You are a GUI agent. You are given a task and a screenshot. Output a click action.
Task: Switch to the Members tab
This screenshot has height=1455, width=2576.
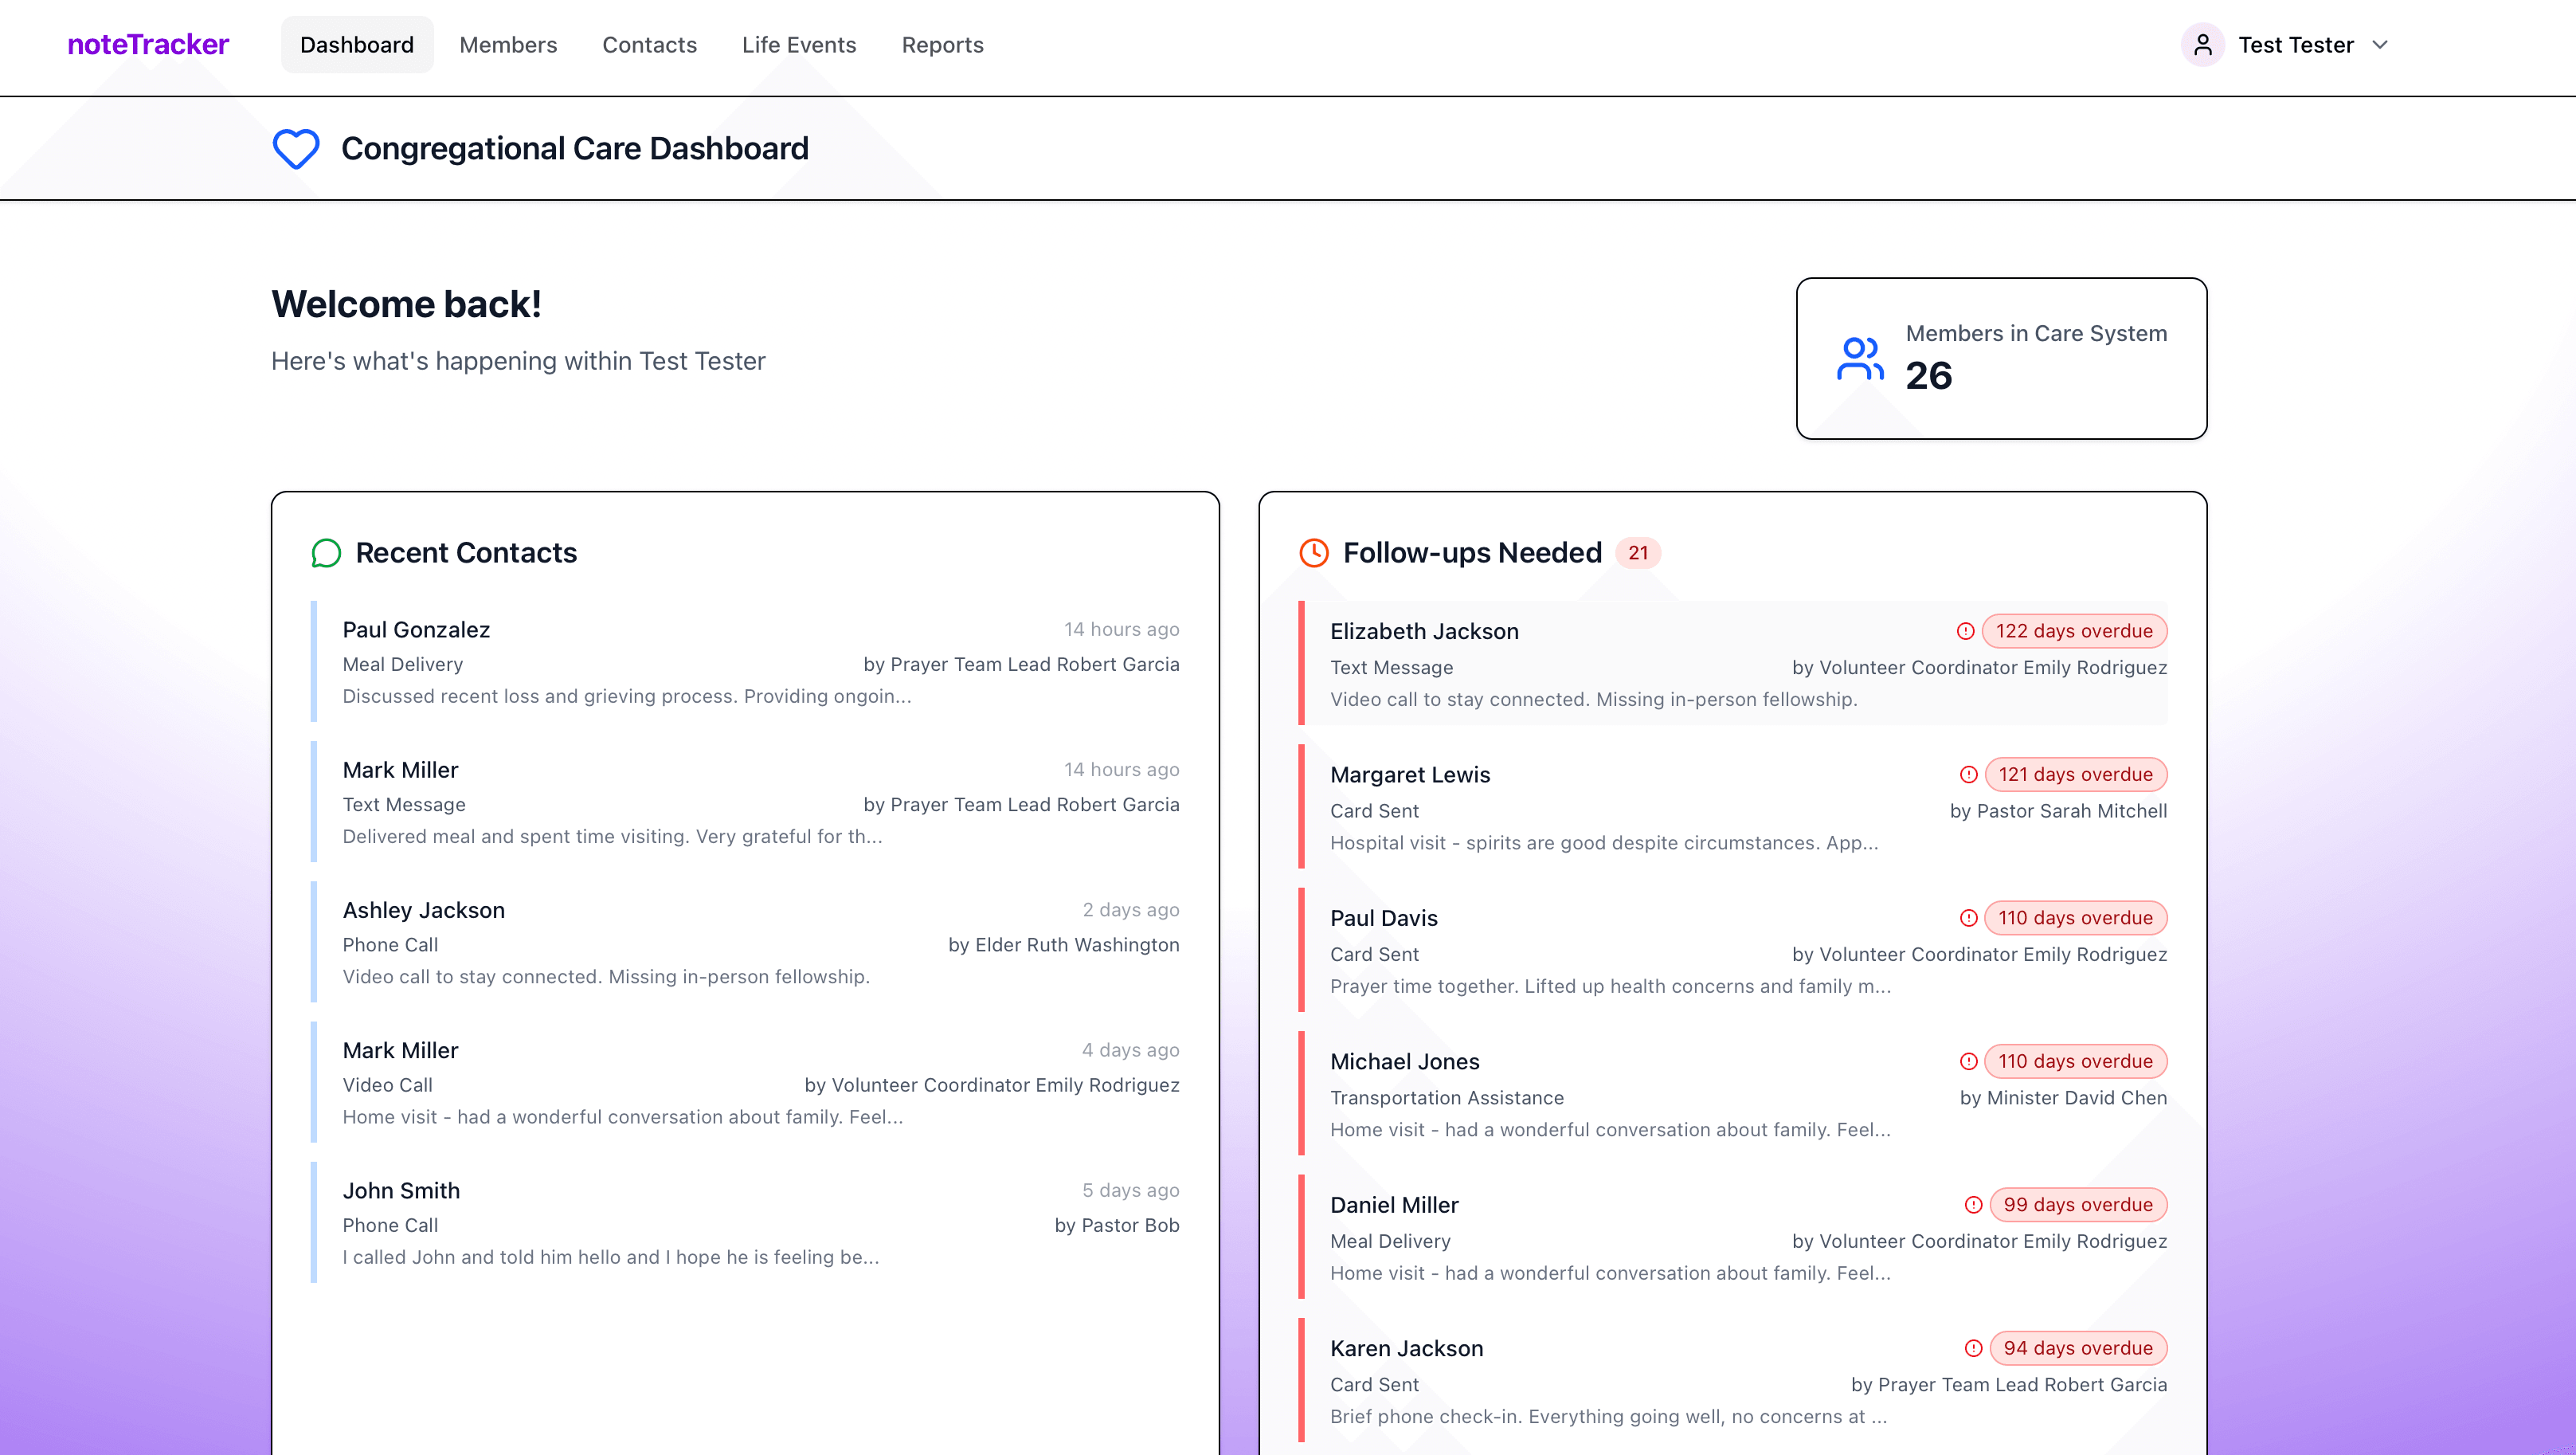coord(508,44)
